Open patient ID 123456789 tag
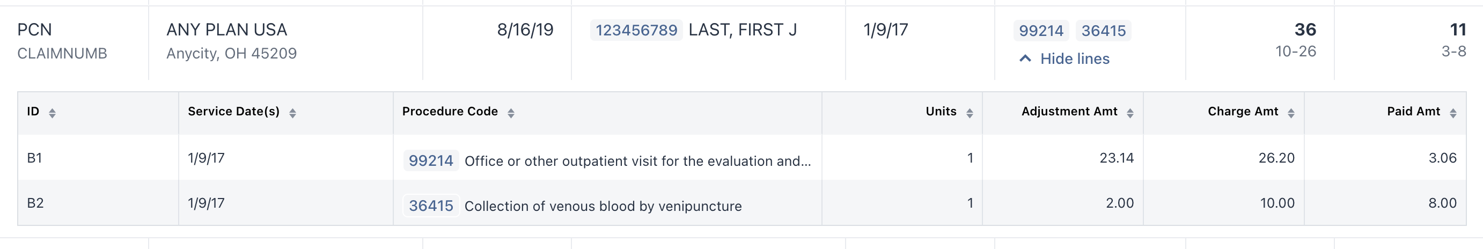This screenshot has width=1483, height=249. (636, 30)
